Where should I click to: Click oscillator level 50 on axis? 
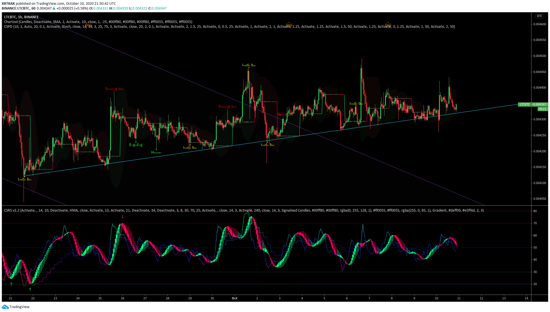(535, 247)
